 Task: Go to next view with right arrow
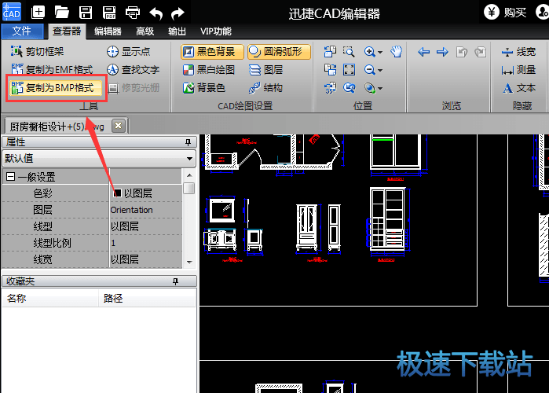tap(442, 52)
